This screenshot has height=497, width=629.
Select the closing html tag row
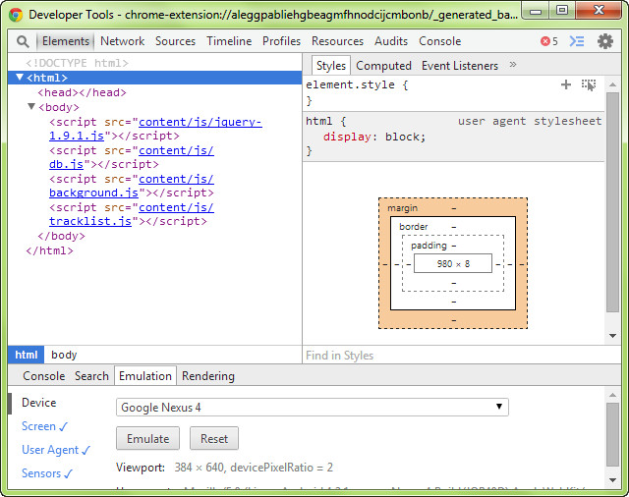pos(49,250)
